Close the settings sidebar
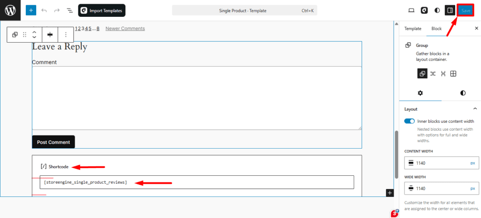Viewport: 481px width, 218px height. tap(476, 28)
